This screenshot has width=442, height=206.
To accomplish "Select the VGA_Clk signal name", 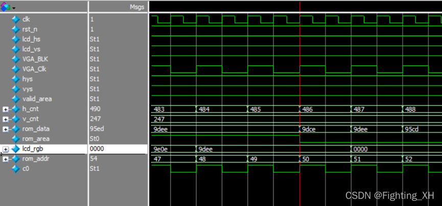I will click(x=34, y=69).
